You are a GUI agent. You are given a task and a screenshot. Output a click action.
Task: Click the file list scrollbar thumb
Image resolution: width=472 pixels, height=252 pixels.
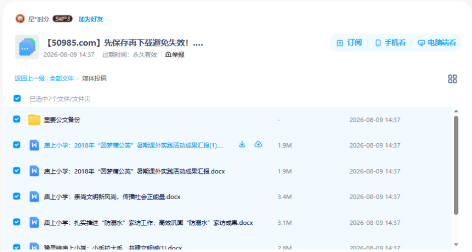pyautogui.click(x=456, y=165)
